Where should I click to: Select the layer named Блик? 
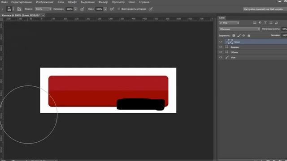point(237,42)
